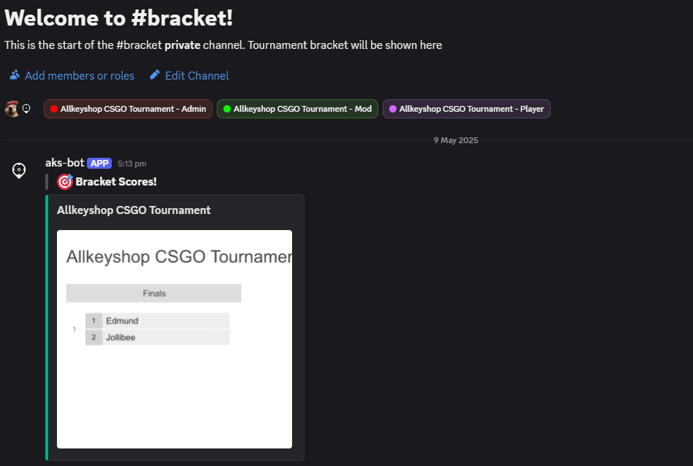Click the Add members person icon
Image resolution: width=693 pixels, height=466 pixels.
15,75
